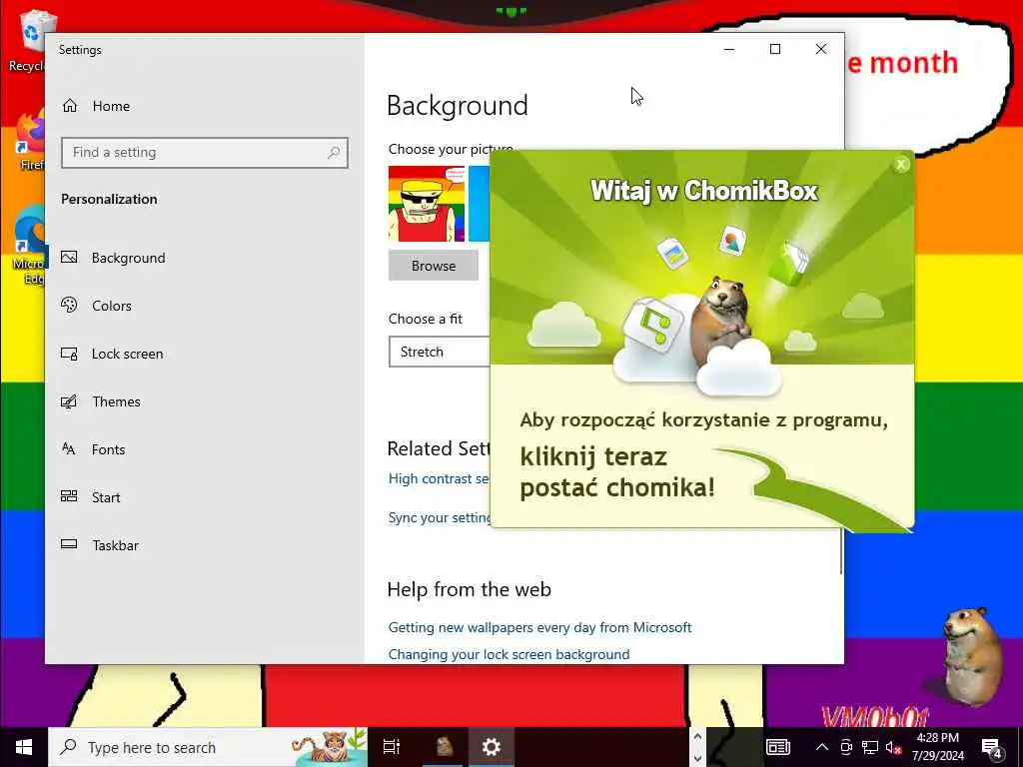The width and height of the screenshot is (1023, 767).
Task: Select the rainbow cartoon wallpaper thumbnail
Action: pos(426,204)
